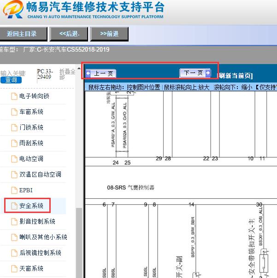The width and height of the screenshot is (277, 278).
Task: Open 天窗系统 tree item
Action: click(31, 268)
